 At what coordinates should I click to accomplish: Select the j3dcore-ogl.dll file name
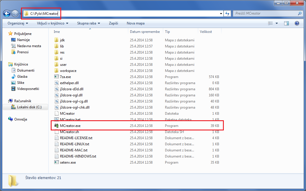[x=71, y=95]
